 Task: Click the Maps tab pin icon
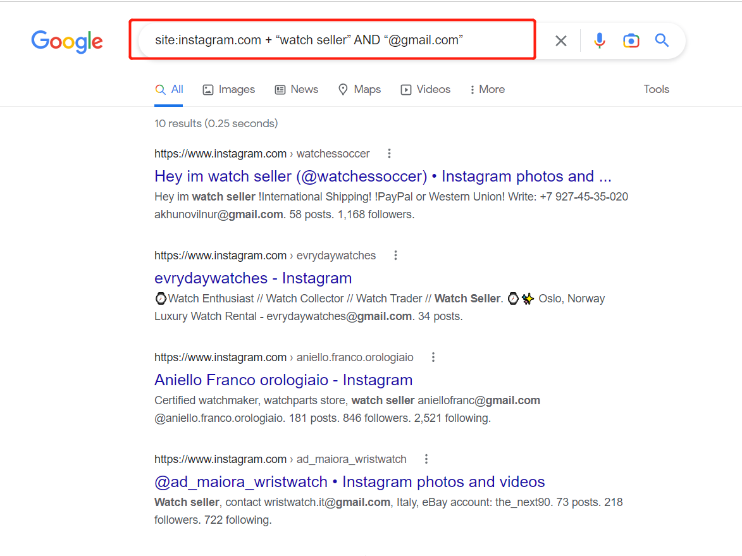pos(343,89)
